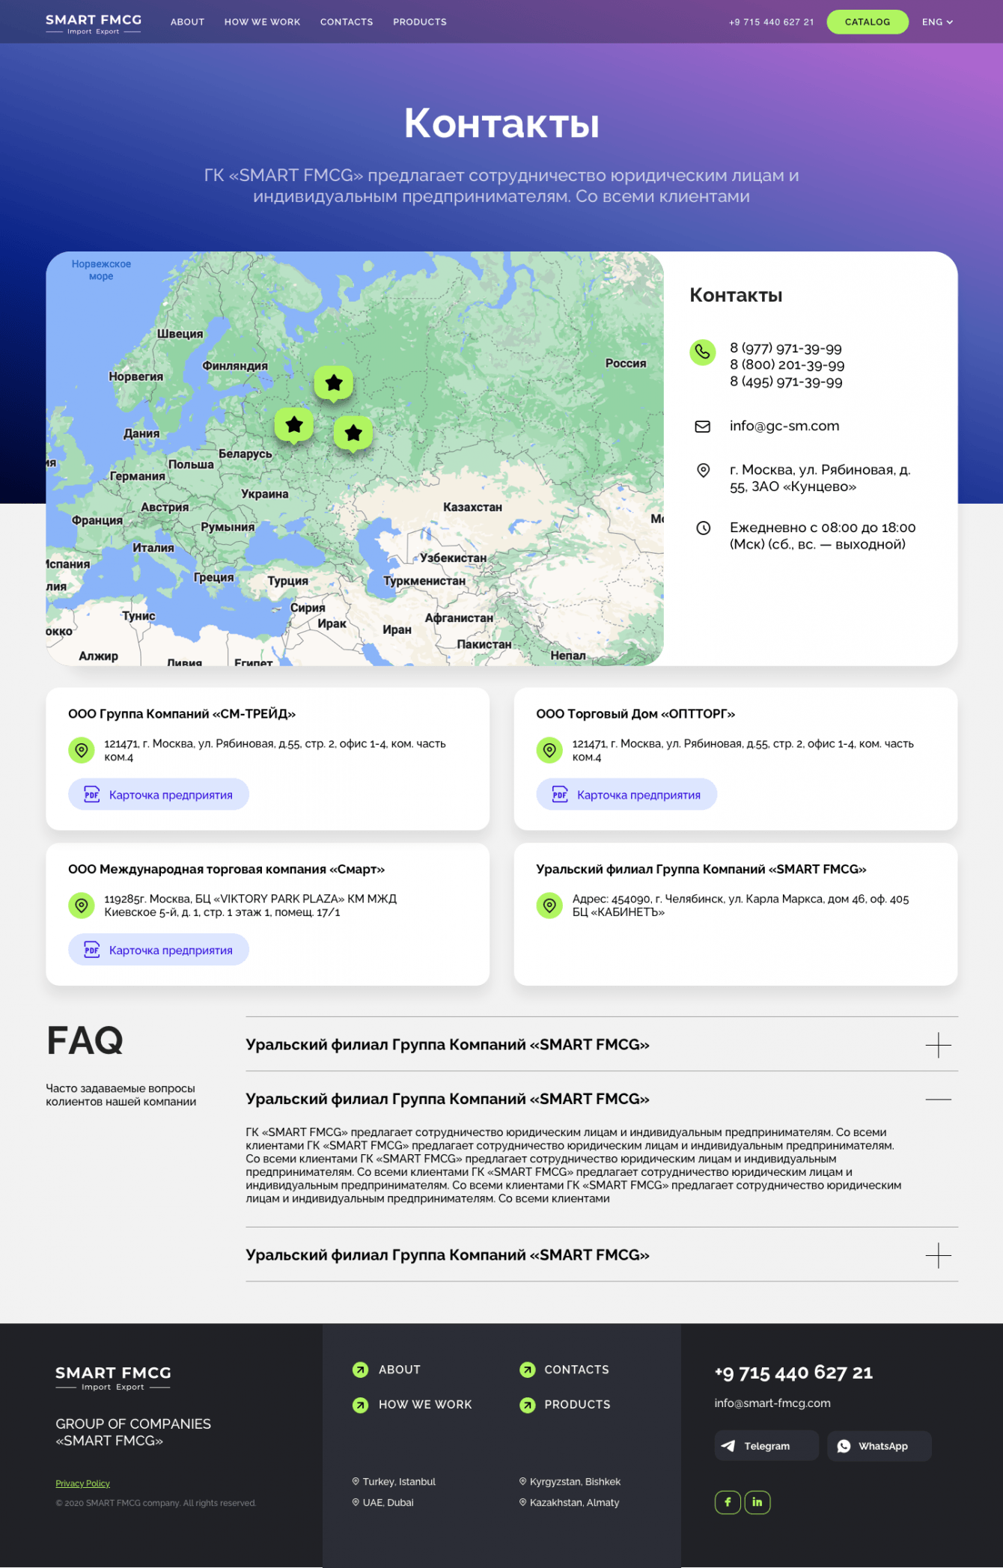Click the «Россия» label on the map
The height and width of the screenshot is (1568, 1003).
click(626, 364)
